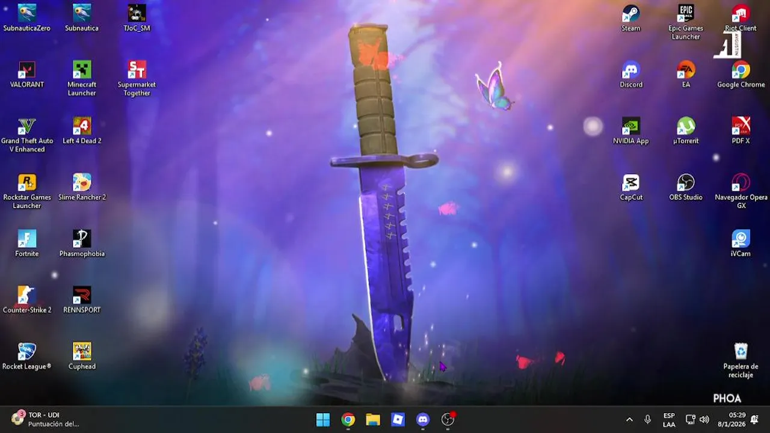Select the CapCut desktop icon
770x433 pixels.
[x=630, y=188]
